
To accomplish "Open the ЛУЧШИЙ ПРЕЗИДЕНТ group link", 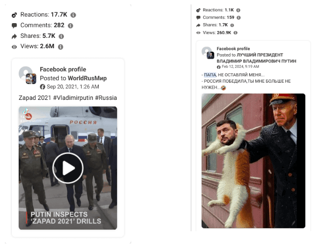I will coord(257,58).
